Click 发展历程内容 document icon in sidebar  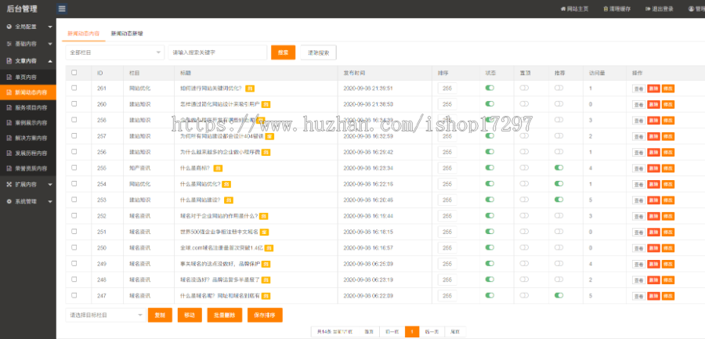(9, 153)
